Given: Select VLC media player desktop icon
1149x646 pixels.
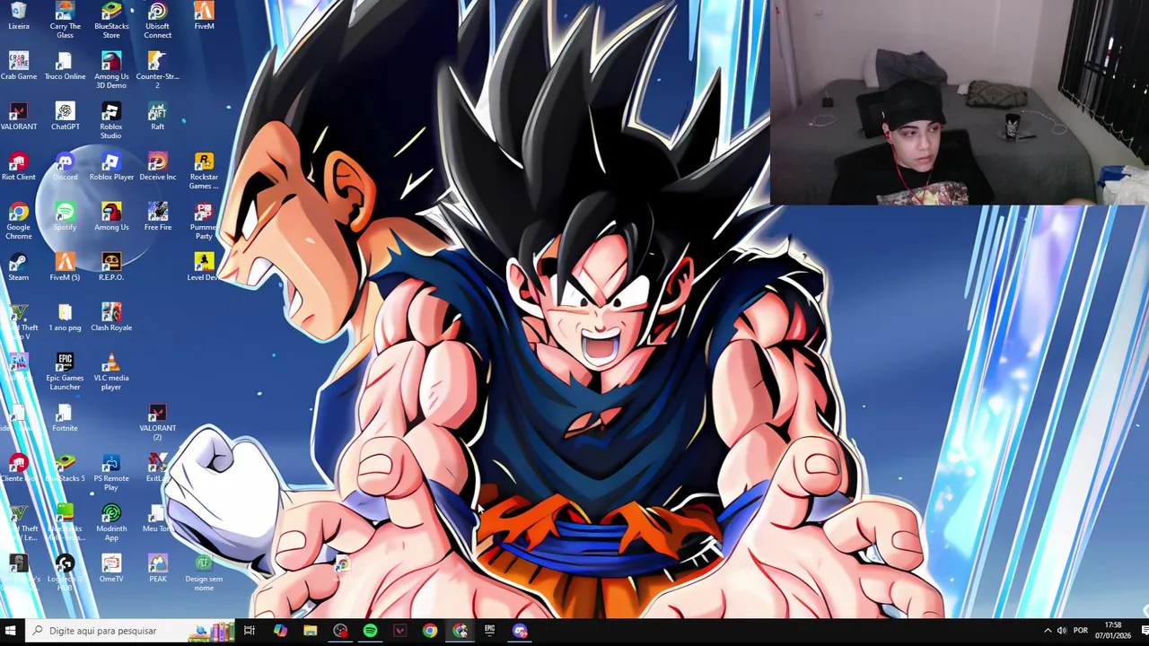Looking at the screenshot, I should (111, 371).
